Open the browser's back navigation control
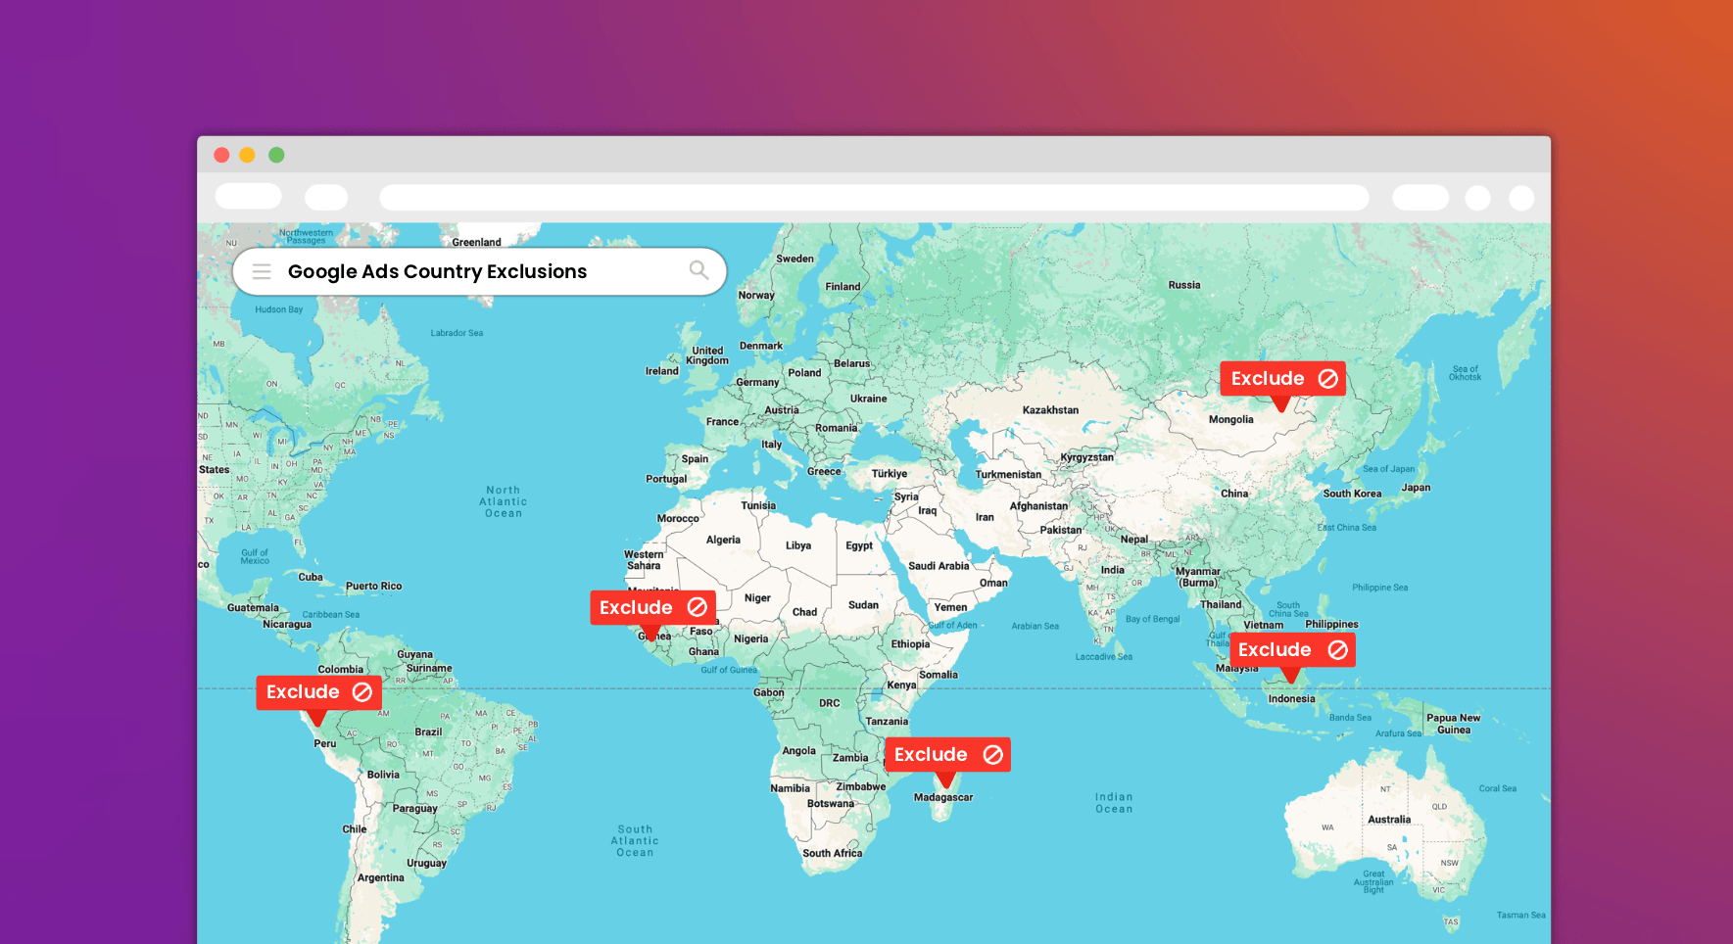 [248, 197]
